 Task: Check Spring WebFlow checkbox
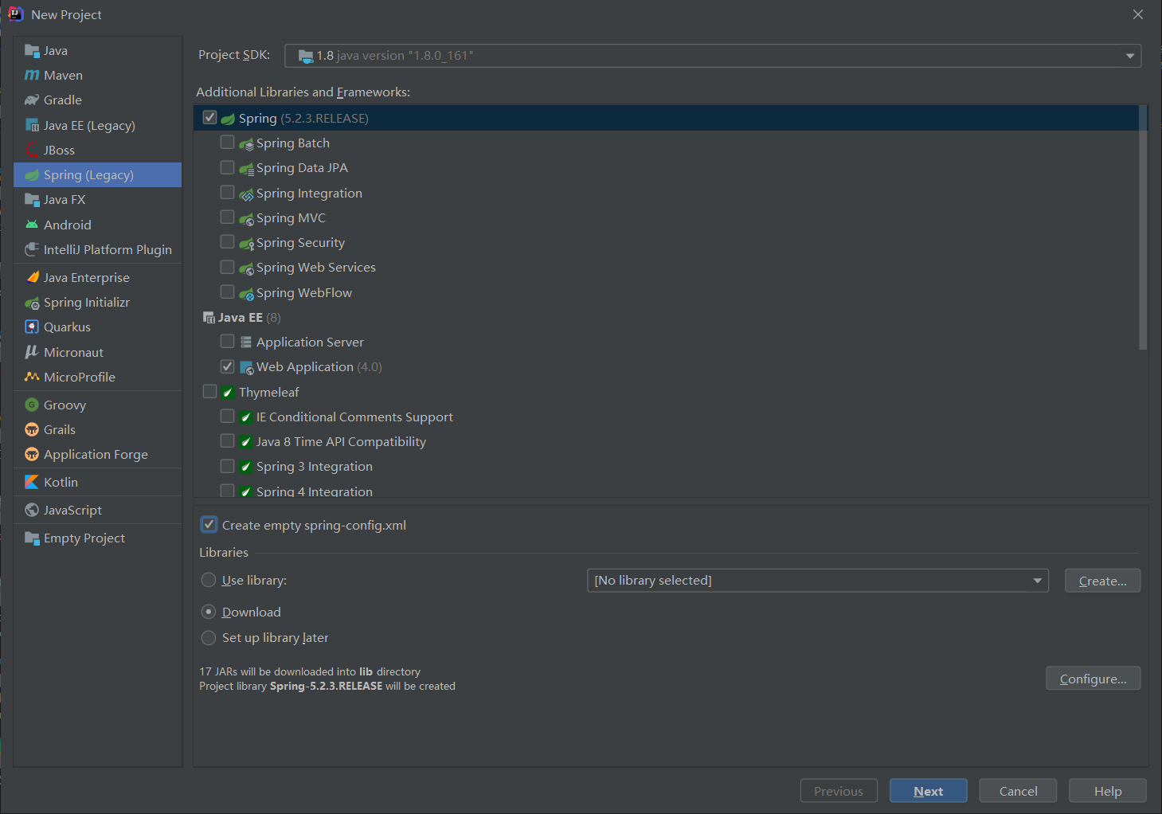click(x=228, y=292)
